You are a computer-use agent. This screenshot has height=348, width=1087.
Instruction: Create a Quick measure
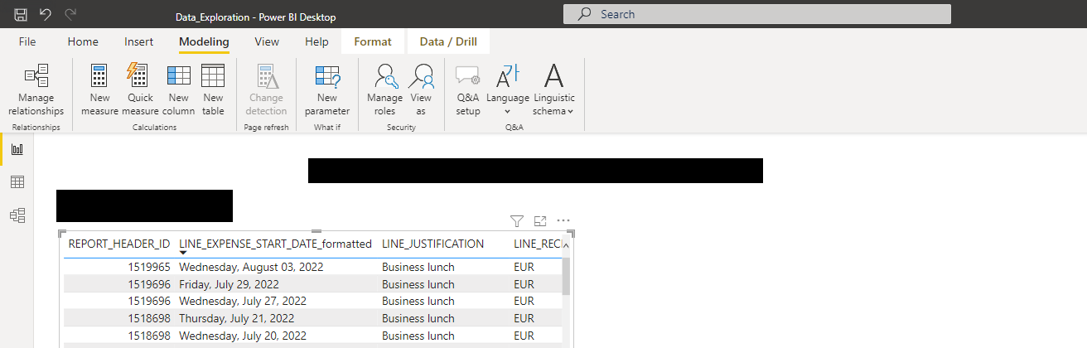click(x=140, y=89)
